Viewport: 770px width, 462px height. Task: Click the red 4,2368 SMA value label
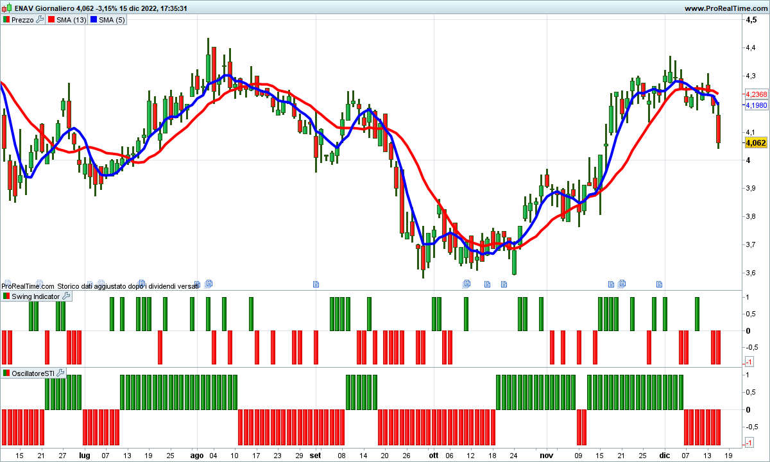(756, 94)
